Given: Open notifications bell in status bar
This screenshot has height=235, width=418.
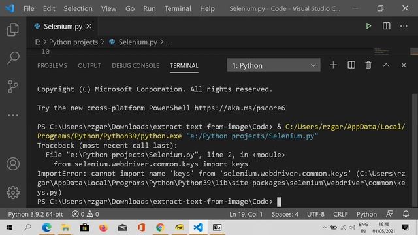Looking at the screenshot, I should coord(406,214).
